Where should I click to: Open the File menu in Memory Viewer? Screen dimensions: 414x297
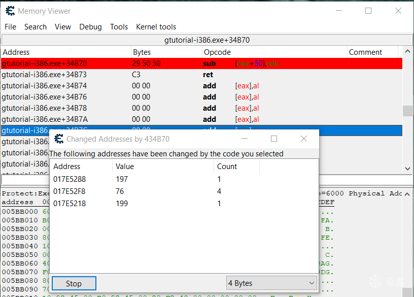coord(10,27)
